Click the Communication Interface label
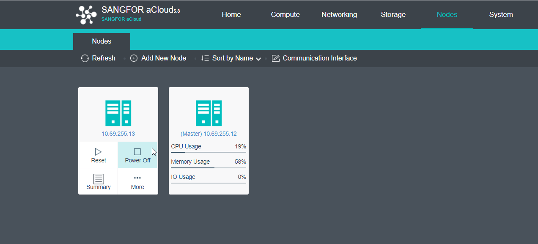538x244 pixels. click(x=320, y=58)
